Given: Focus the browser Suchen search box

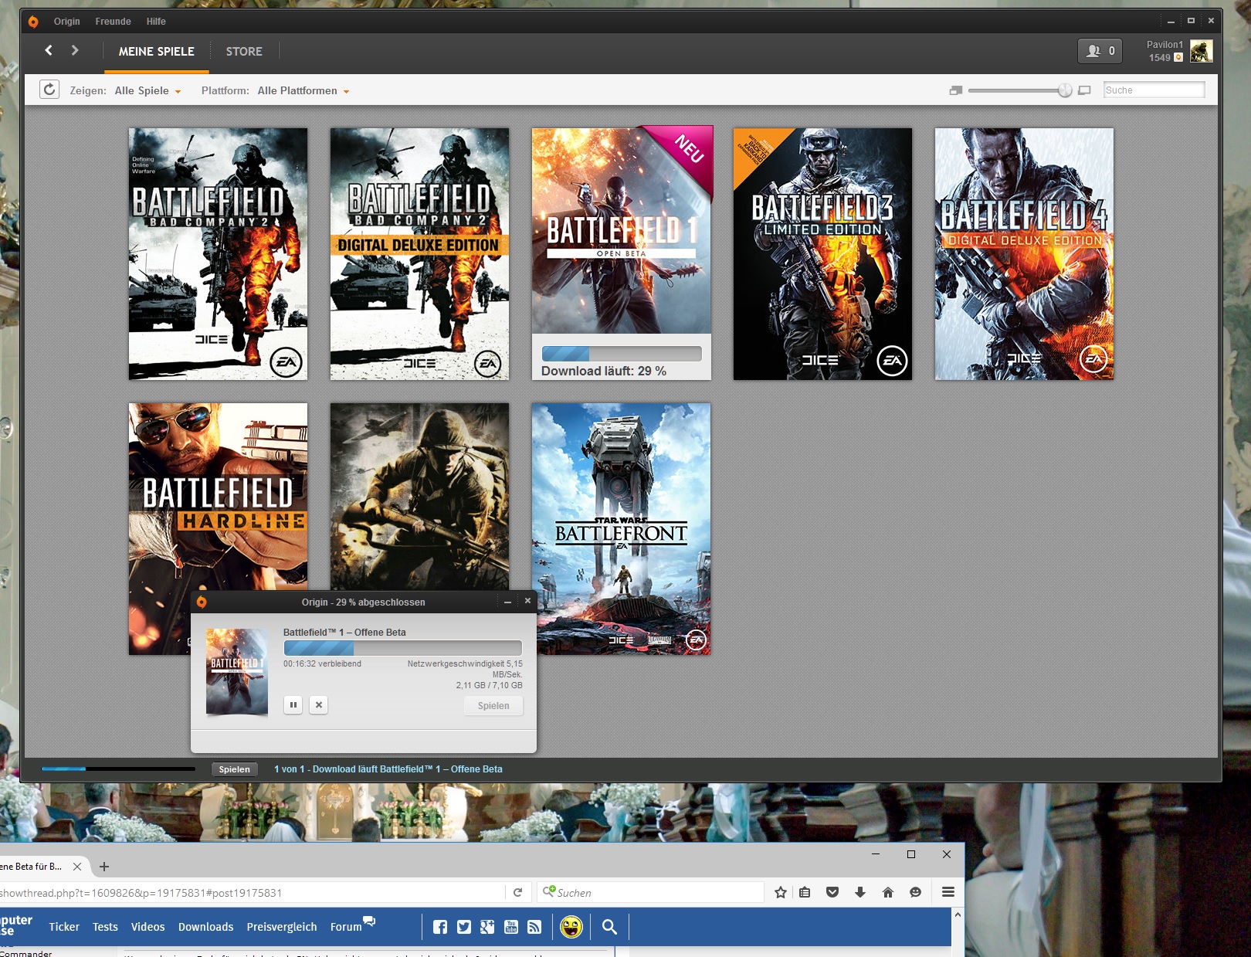Looking at the screenshot, I should point(651,893).
